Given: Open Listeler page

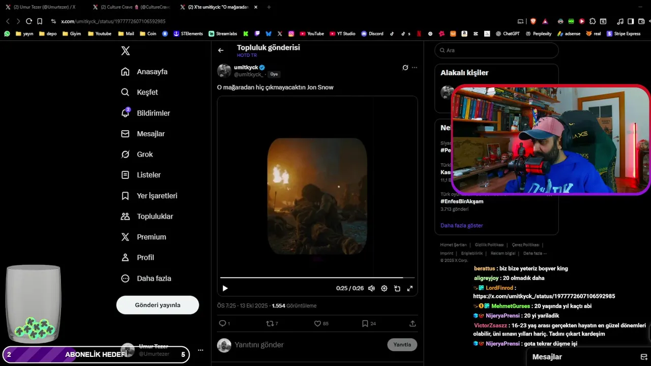Looking at the screenshot, I should click(x=141, y=175).
